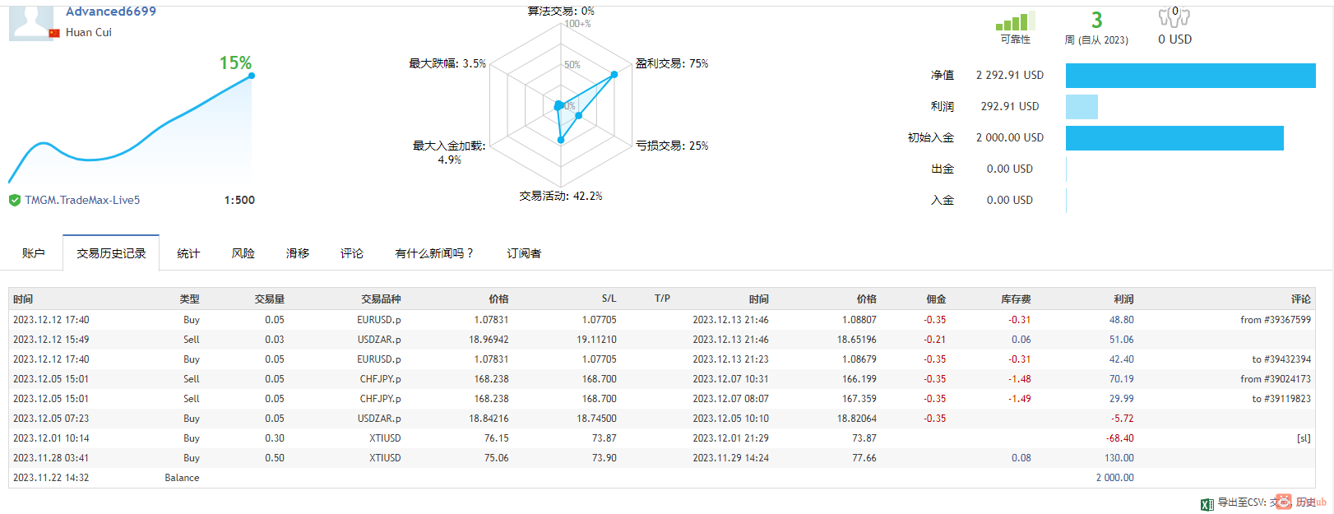This screenshot has width=1334, height=514.
Task: Click the 15% growth chart
Action: (131, 127)
